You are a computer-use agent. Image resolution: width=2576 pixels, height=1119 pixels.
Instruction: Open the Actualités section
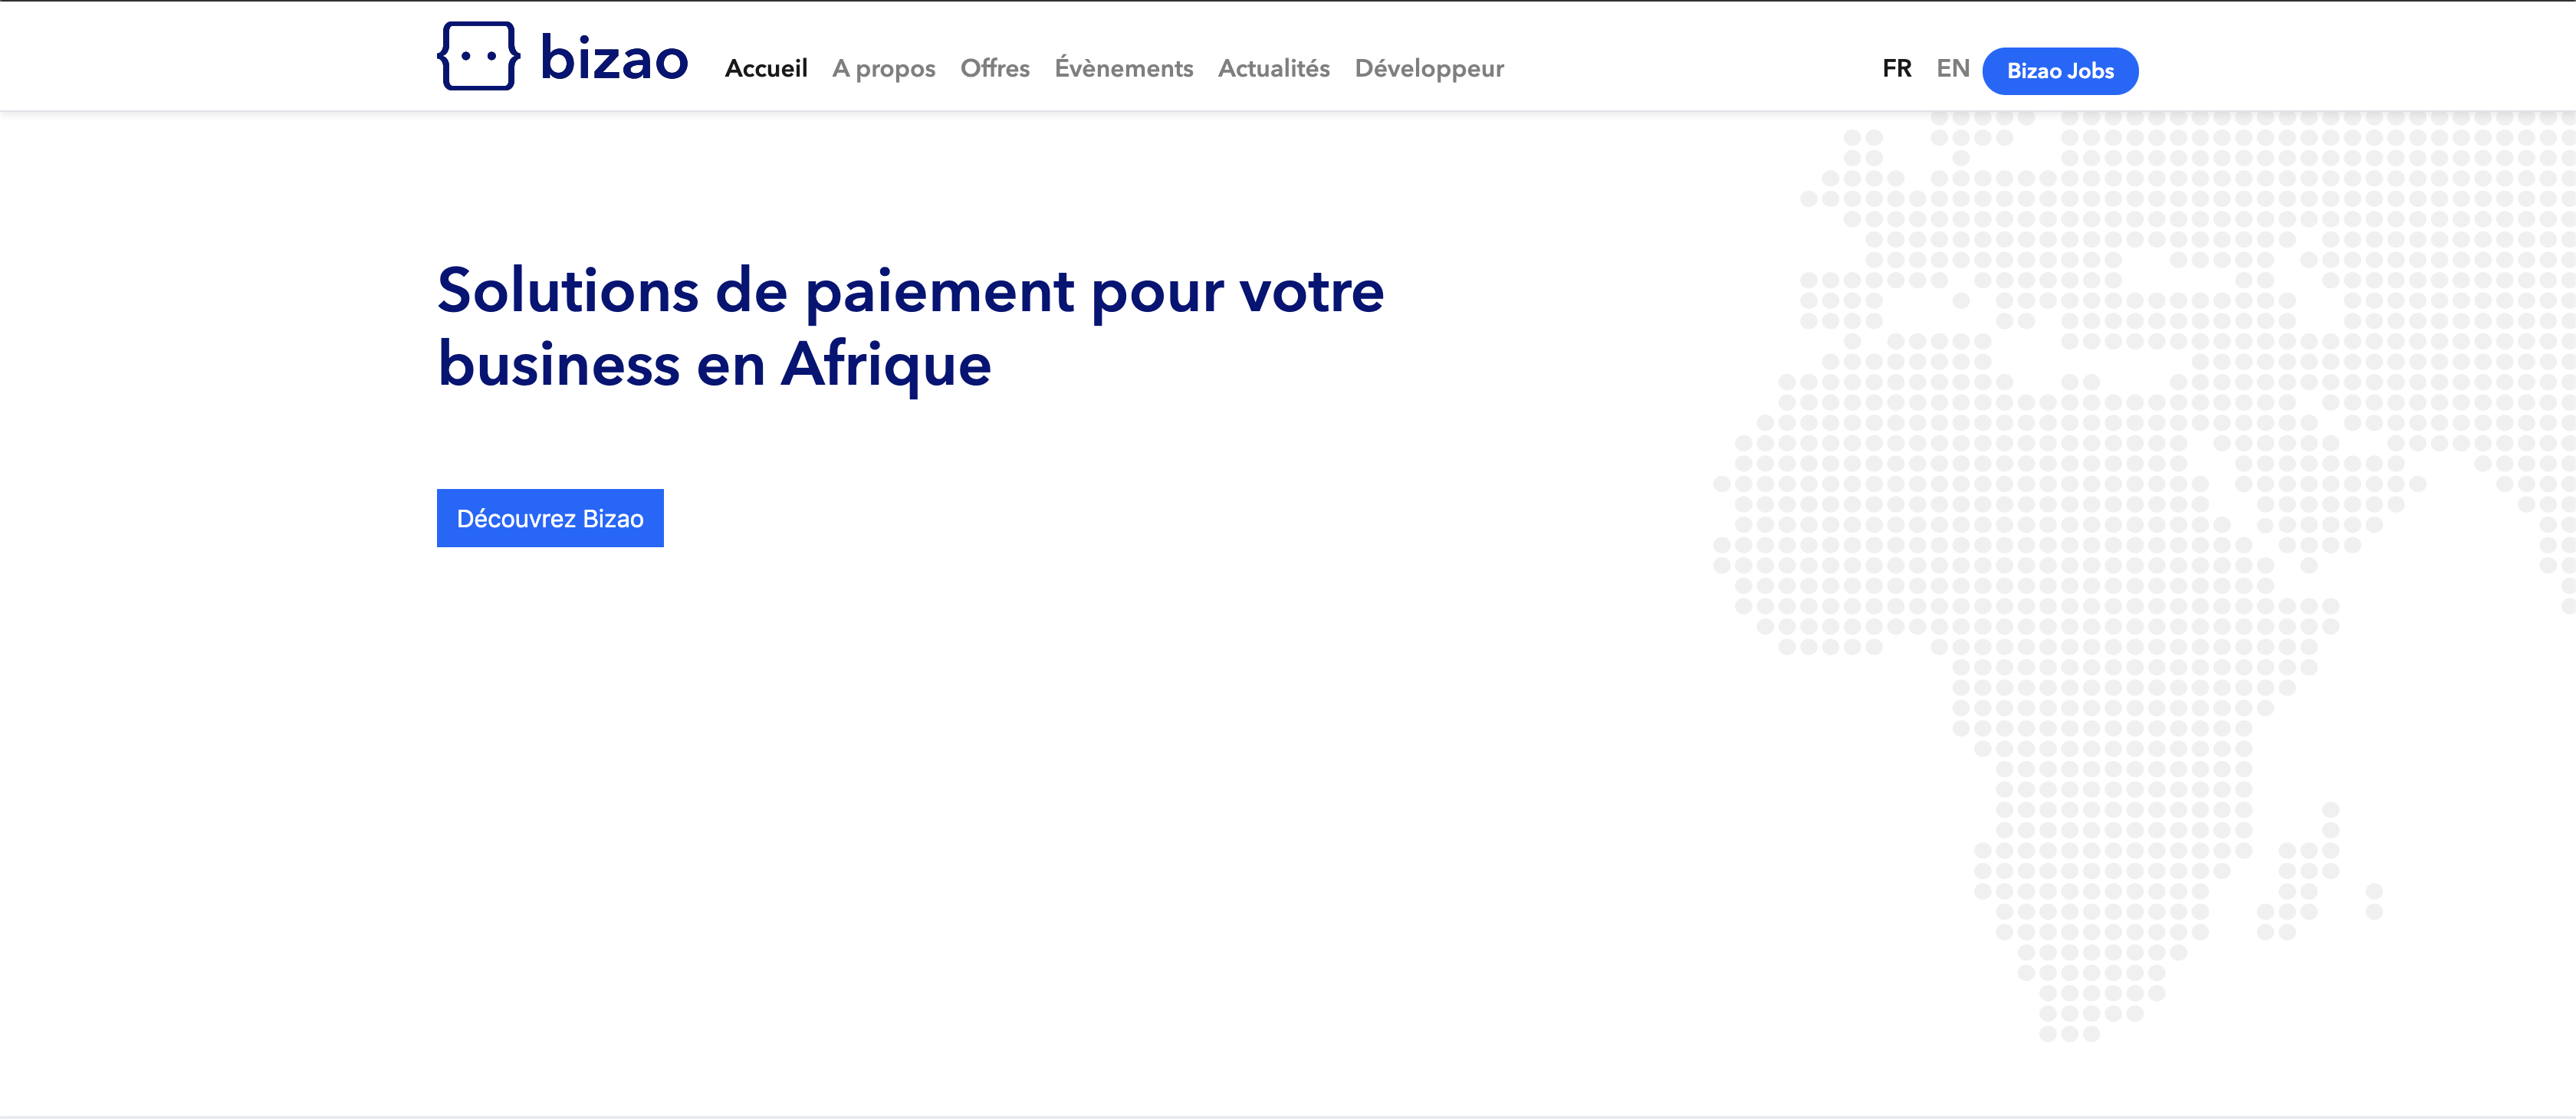tap(1274, 68)
